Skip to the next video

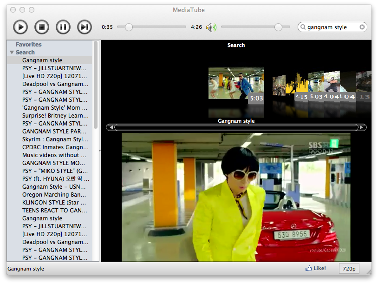tap(85, 27)
